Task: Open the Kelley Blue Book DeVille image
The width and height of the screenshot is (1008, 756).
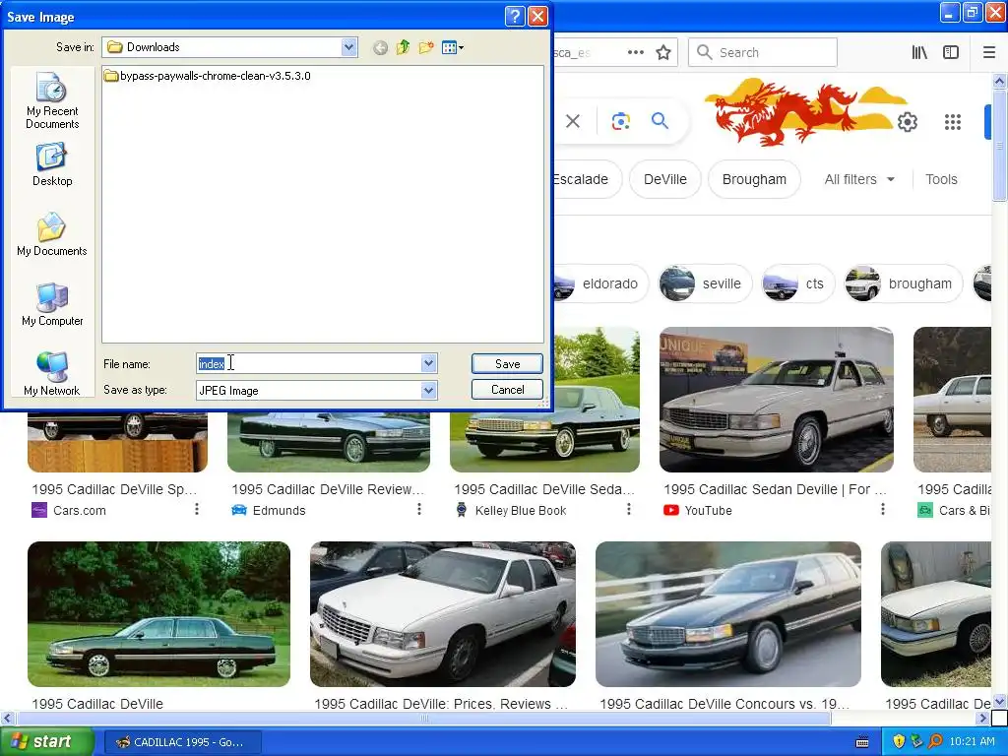Action: pyautogui.click(x=544, y=442)
